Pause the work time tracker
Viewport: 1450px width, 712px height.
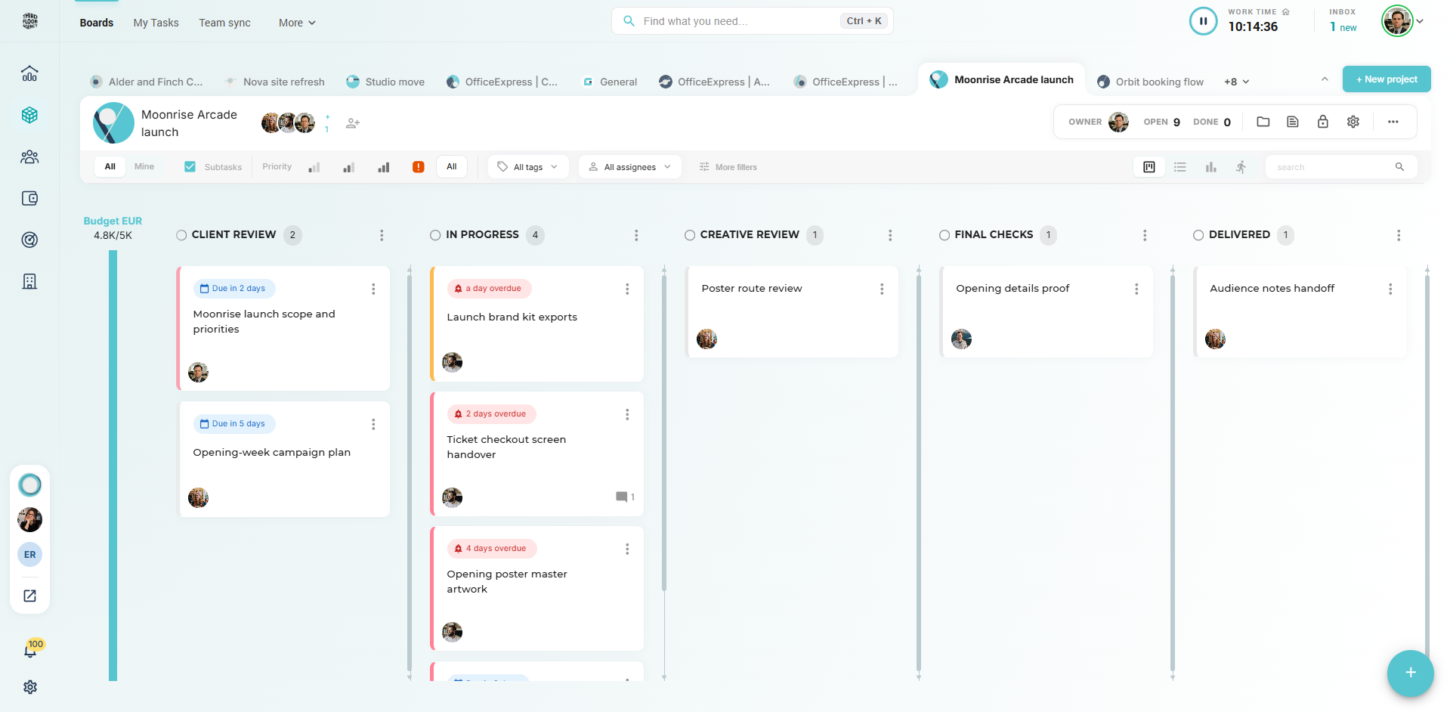1203,21
